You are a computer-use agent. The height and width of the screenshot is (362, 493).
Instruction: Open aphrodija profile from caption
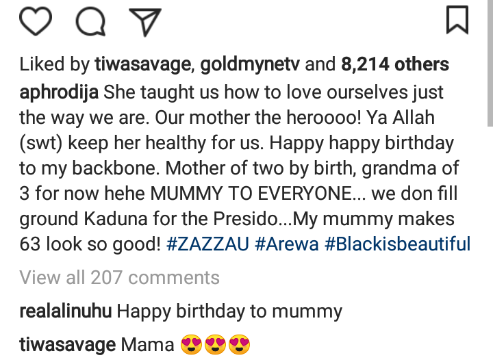(60, 92)
